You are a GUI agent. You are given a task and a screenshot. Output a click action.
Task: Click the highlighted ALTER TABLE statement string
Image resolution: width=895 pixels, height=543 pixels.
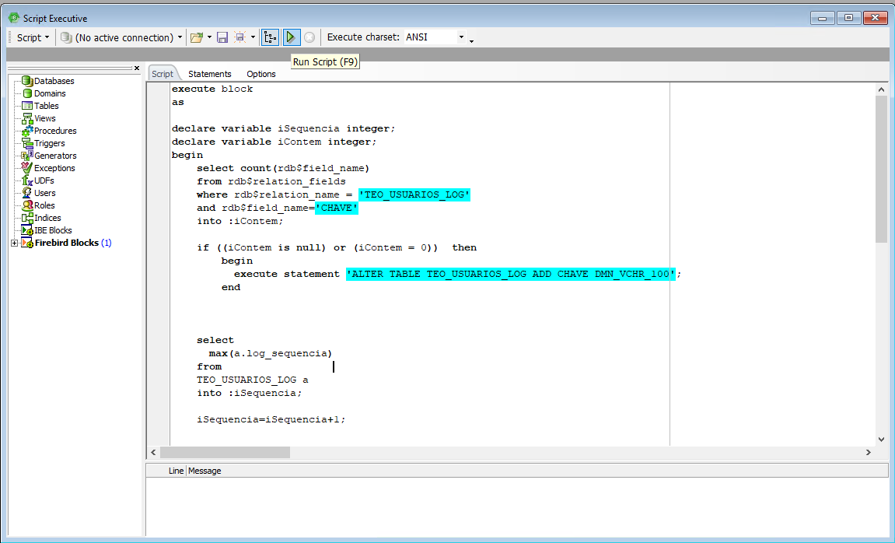click(x=511, y=274)
